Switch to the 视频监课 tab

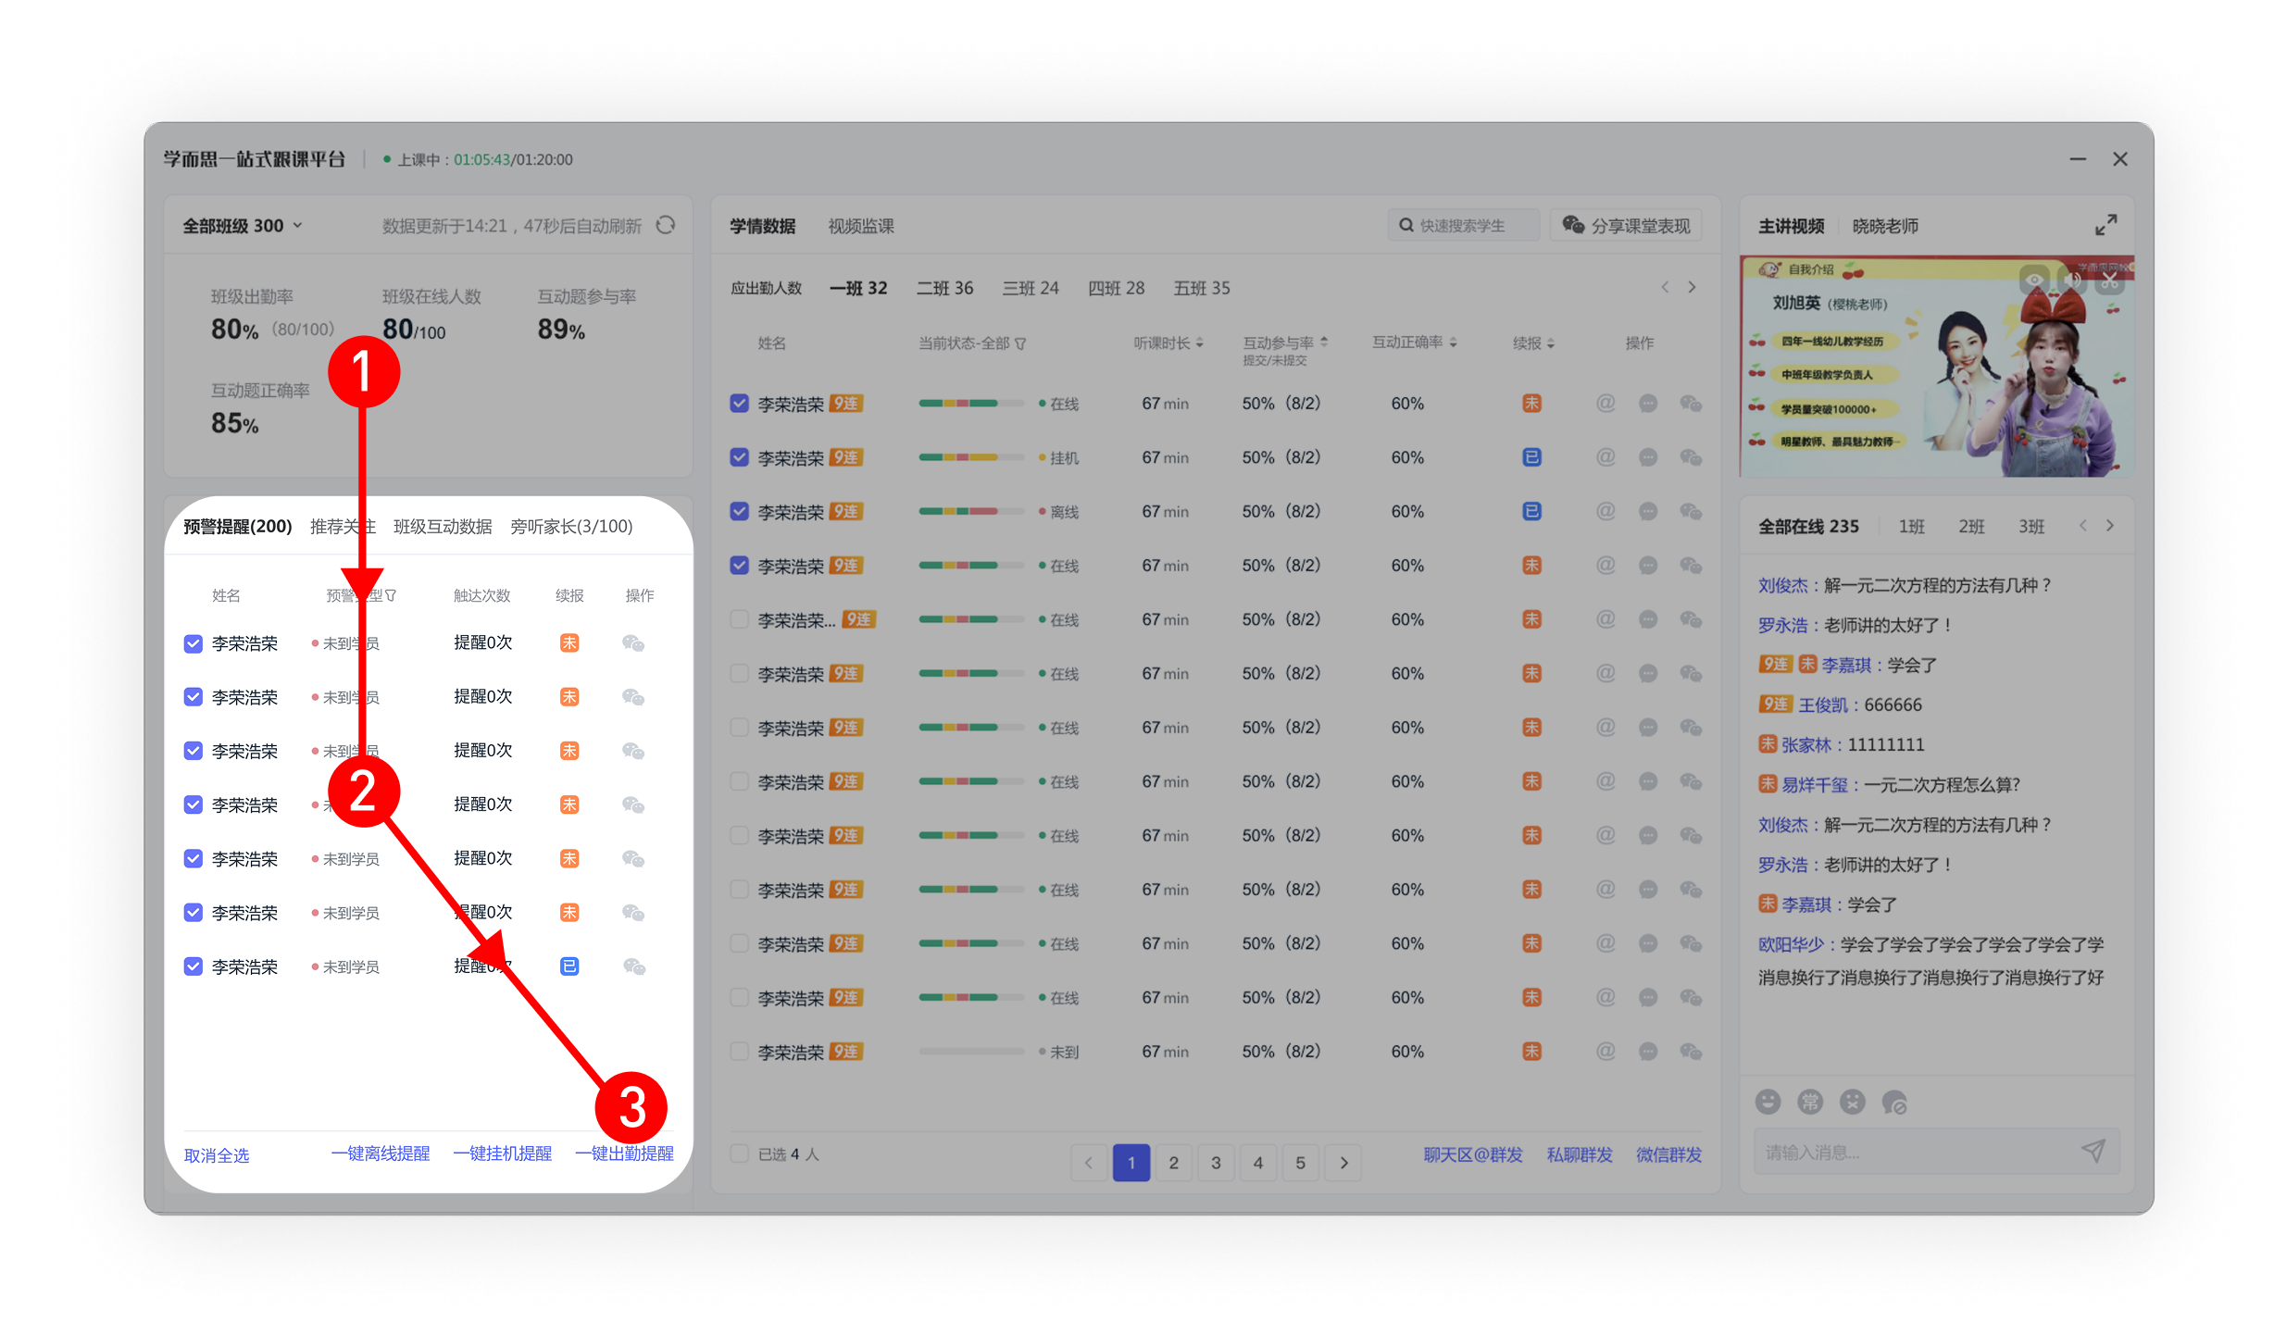pyautogui.click(x=861, y=226)
